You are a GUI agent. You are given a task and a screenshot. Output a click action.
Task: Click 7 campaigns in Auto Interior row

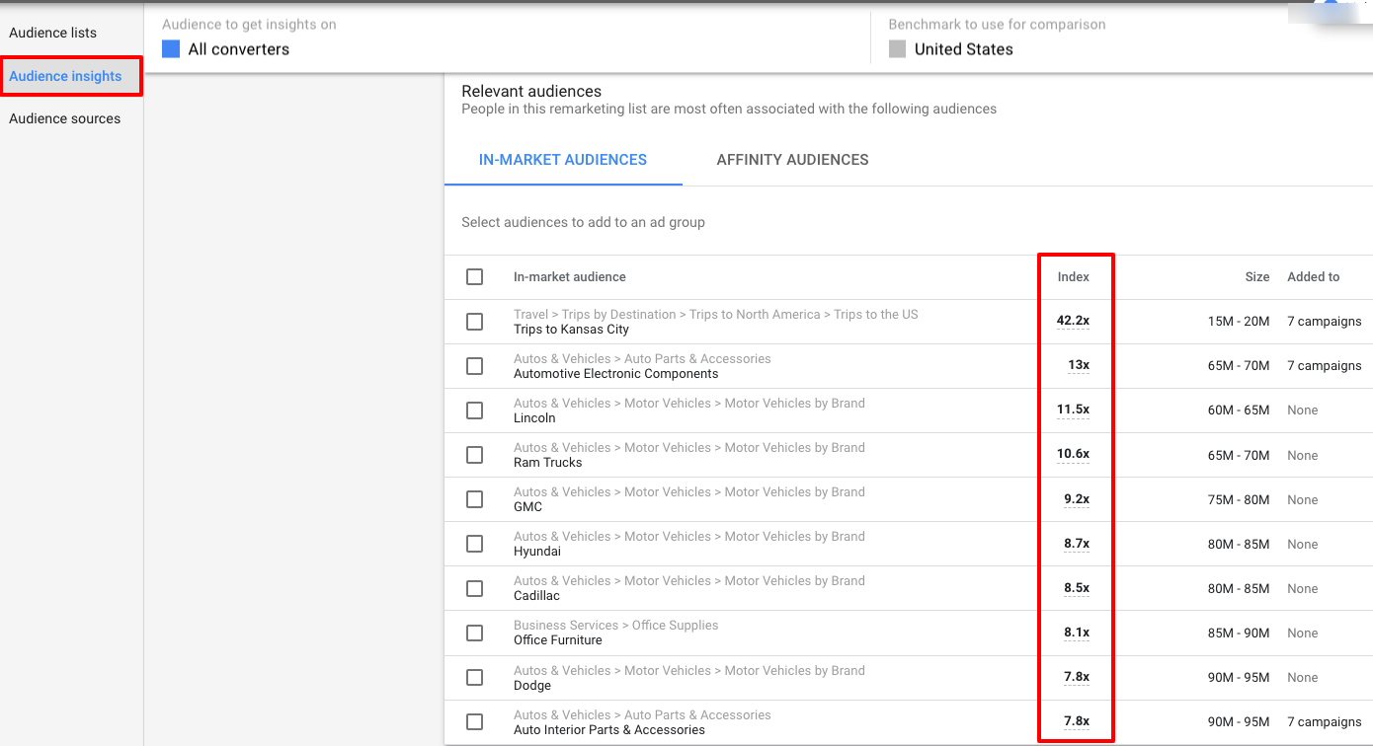1325,722
